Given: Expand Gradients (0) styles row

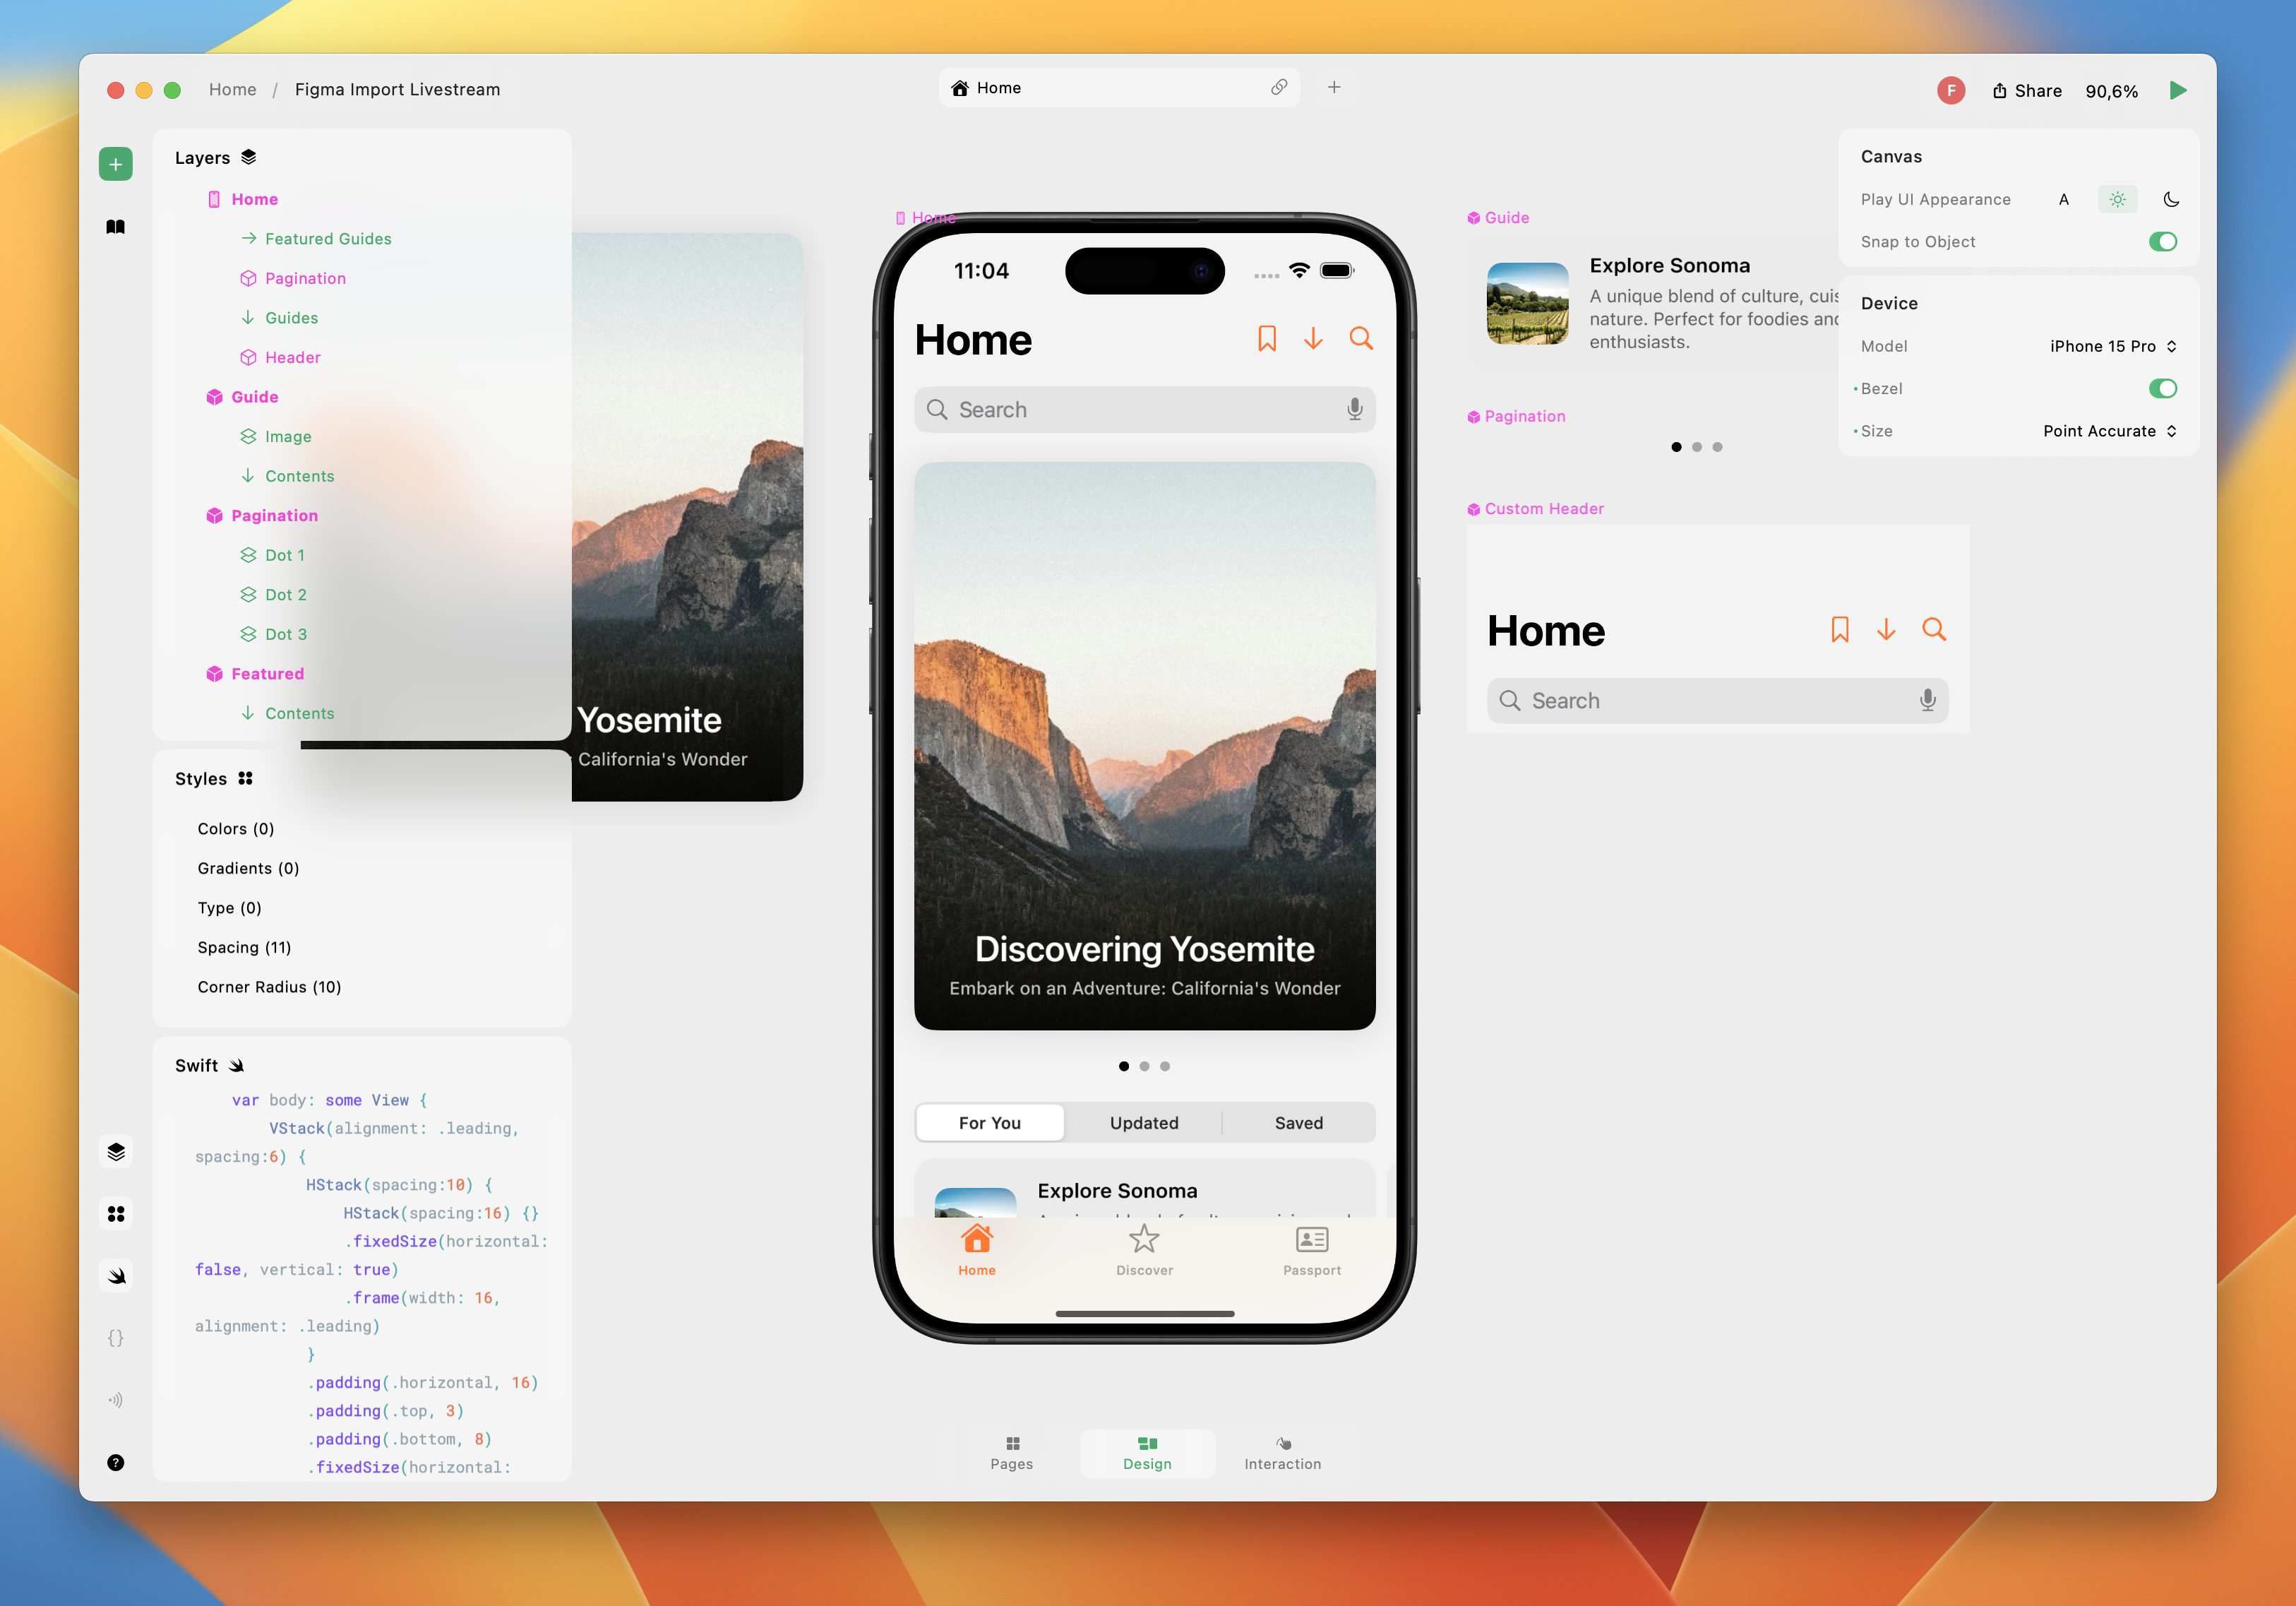Looking at the screenshot, I should coord(248,869).
